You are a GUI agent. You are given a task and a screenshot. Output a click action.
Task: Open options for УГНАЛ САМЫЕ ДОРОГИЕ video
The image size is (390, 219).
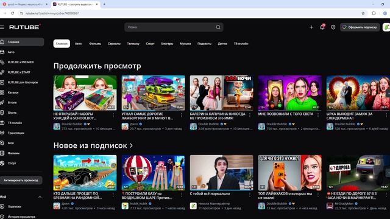[x=182, y=115]
